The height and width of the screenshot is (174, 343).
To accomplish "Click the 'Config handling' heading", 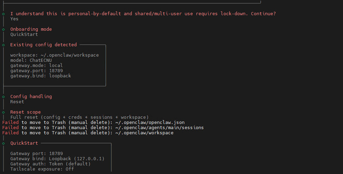I will 31,97.
